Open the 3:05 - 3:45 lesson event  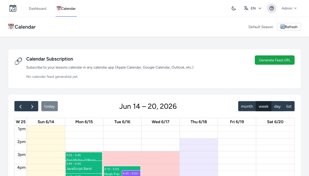[x=84, y=156]
